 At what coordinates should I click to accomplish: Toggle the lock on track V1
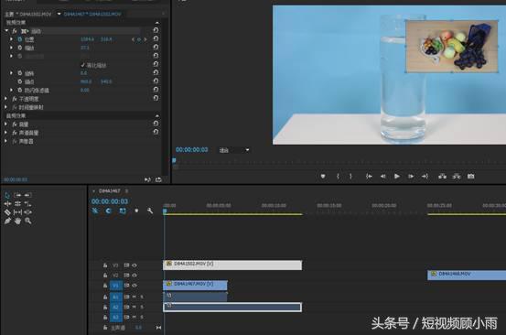[x=105, y=286]
